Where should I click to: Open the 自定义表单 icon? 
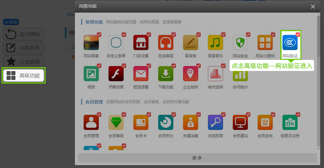click(116, 43)
